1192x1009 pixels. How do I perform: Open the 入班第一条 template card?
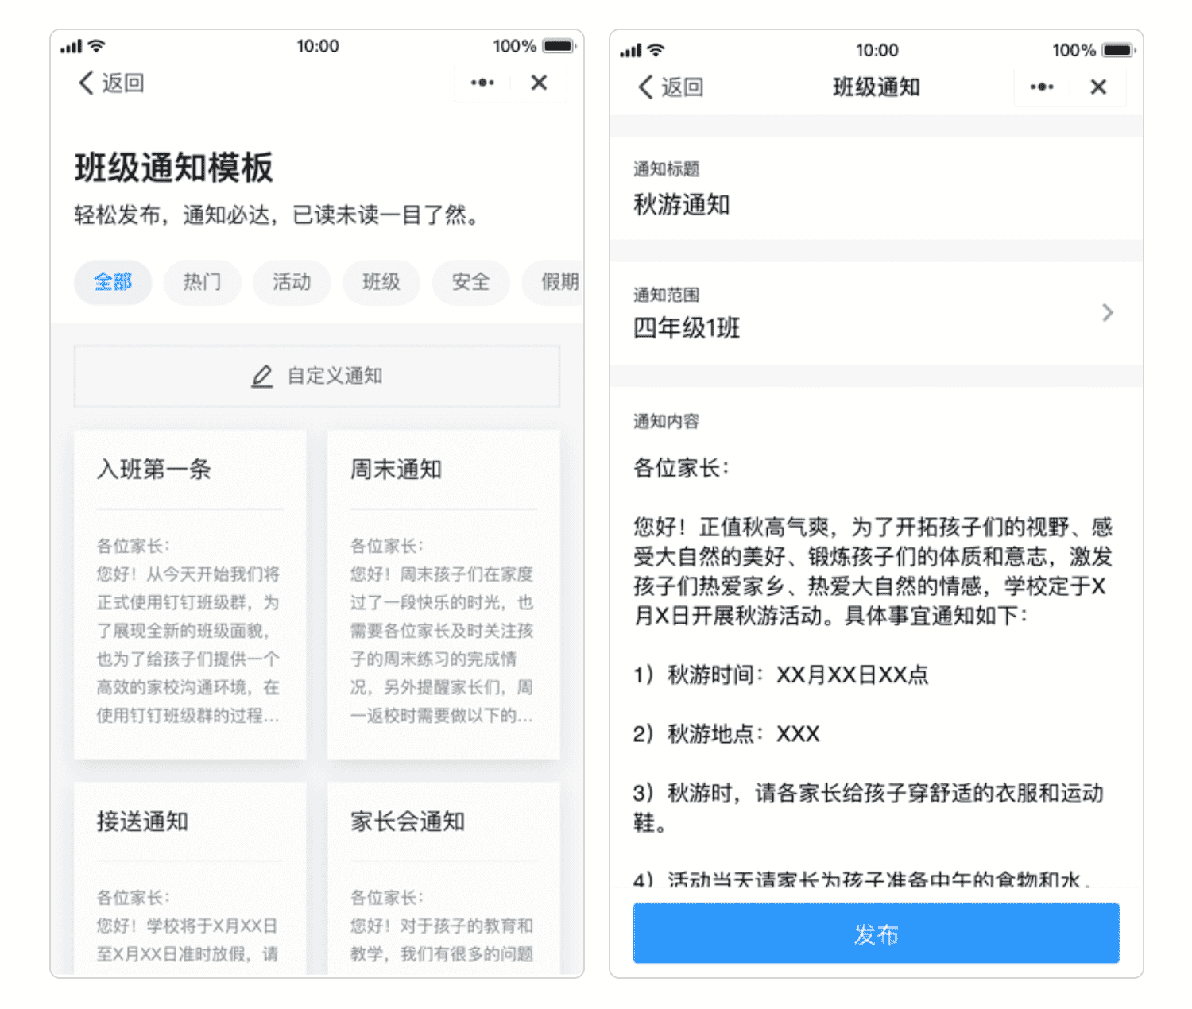(190, 594)
